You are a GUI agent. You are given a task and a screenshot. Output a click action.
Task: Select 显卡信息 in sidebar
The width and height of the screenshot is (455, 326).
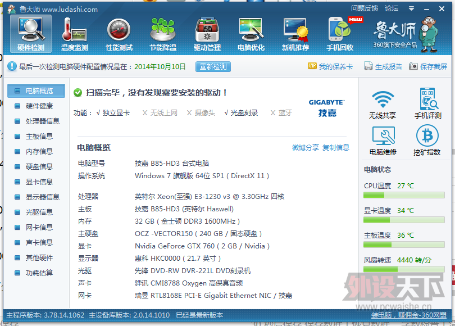[37, 182]
